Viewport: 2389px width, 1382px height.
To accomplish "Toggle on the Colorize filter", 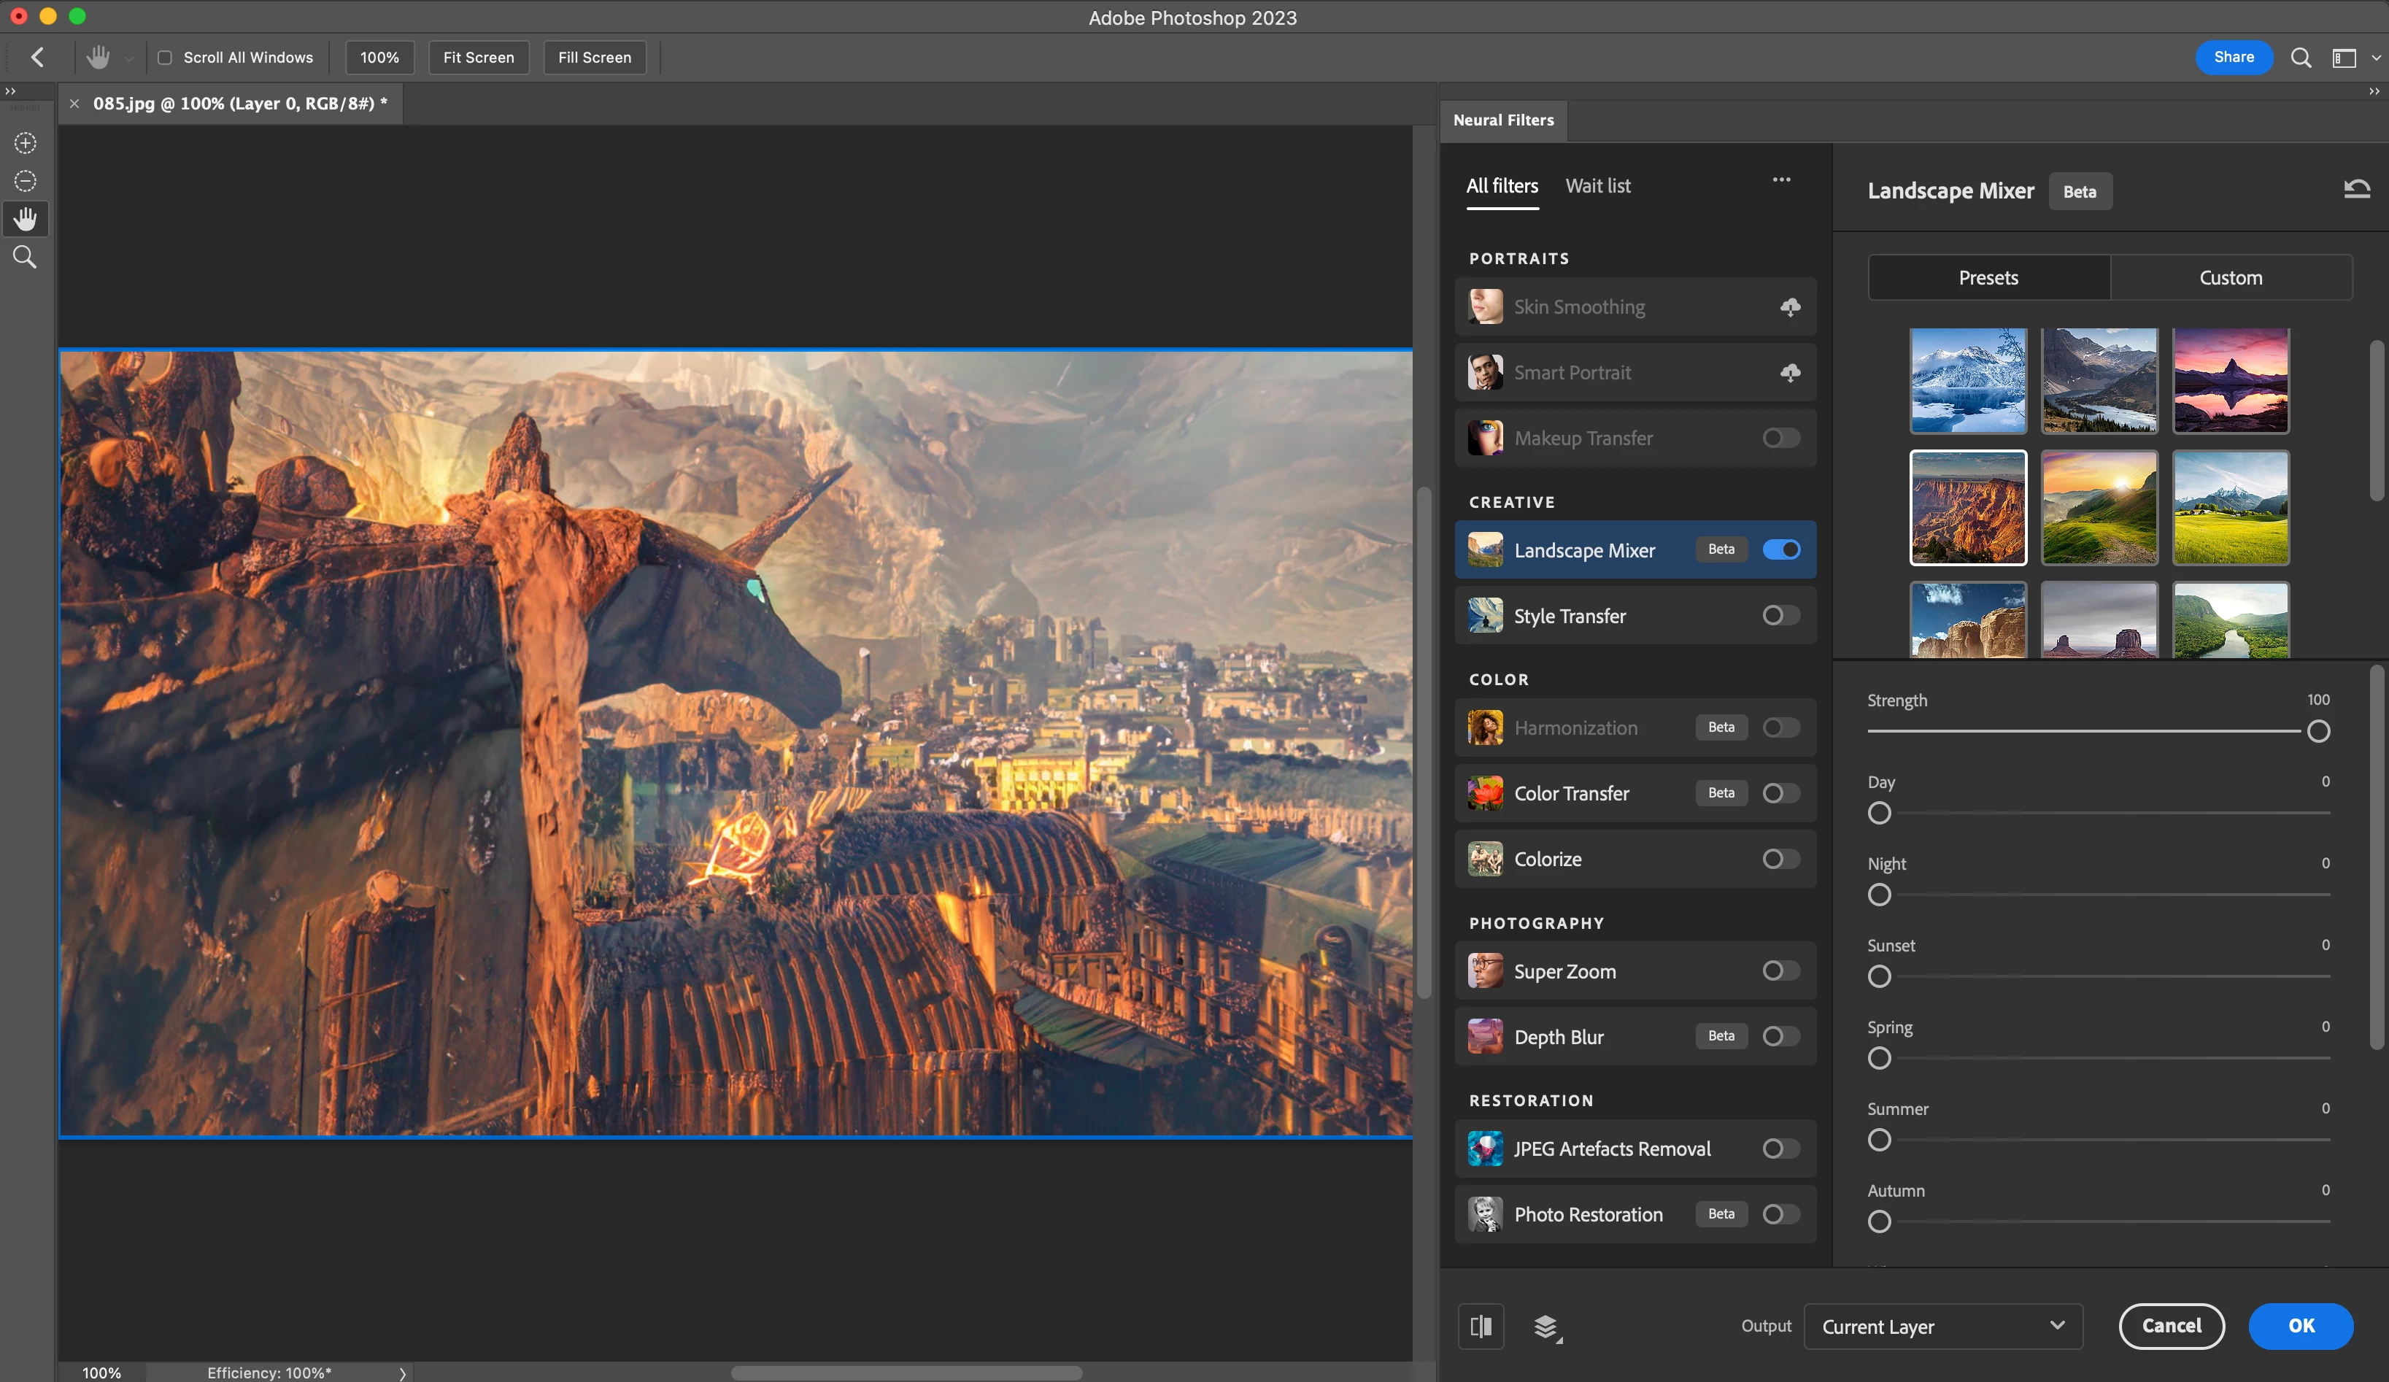I will pyautogui.click(x=1780, y=859).
